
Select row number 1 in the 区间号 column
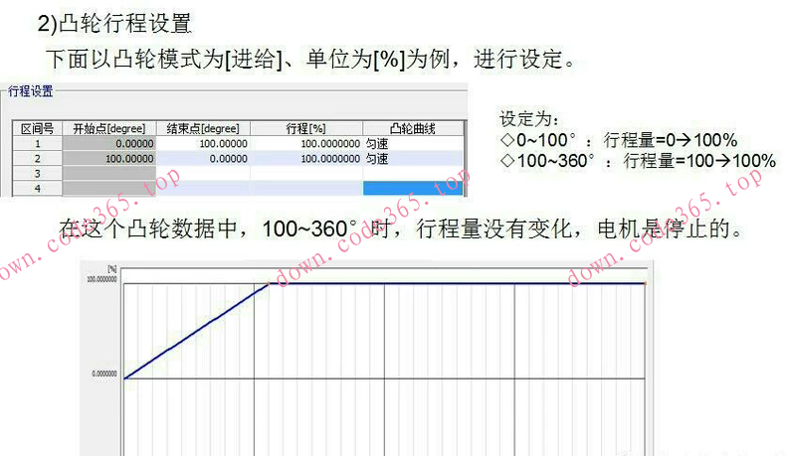pyautogui.click(x=37, y=144)
